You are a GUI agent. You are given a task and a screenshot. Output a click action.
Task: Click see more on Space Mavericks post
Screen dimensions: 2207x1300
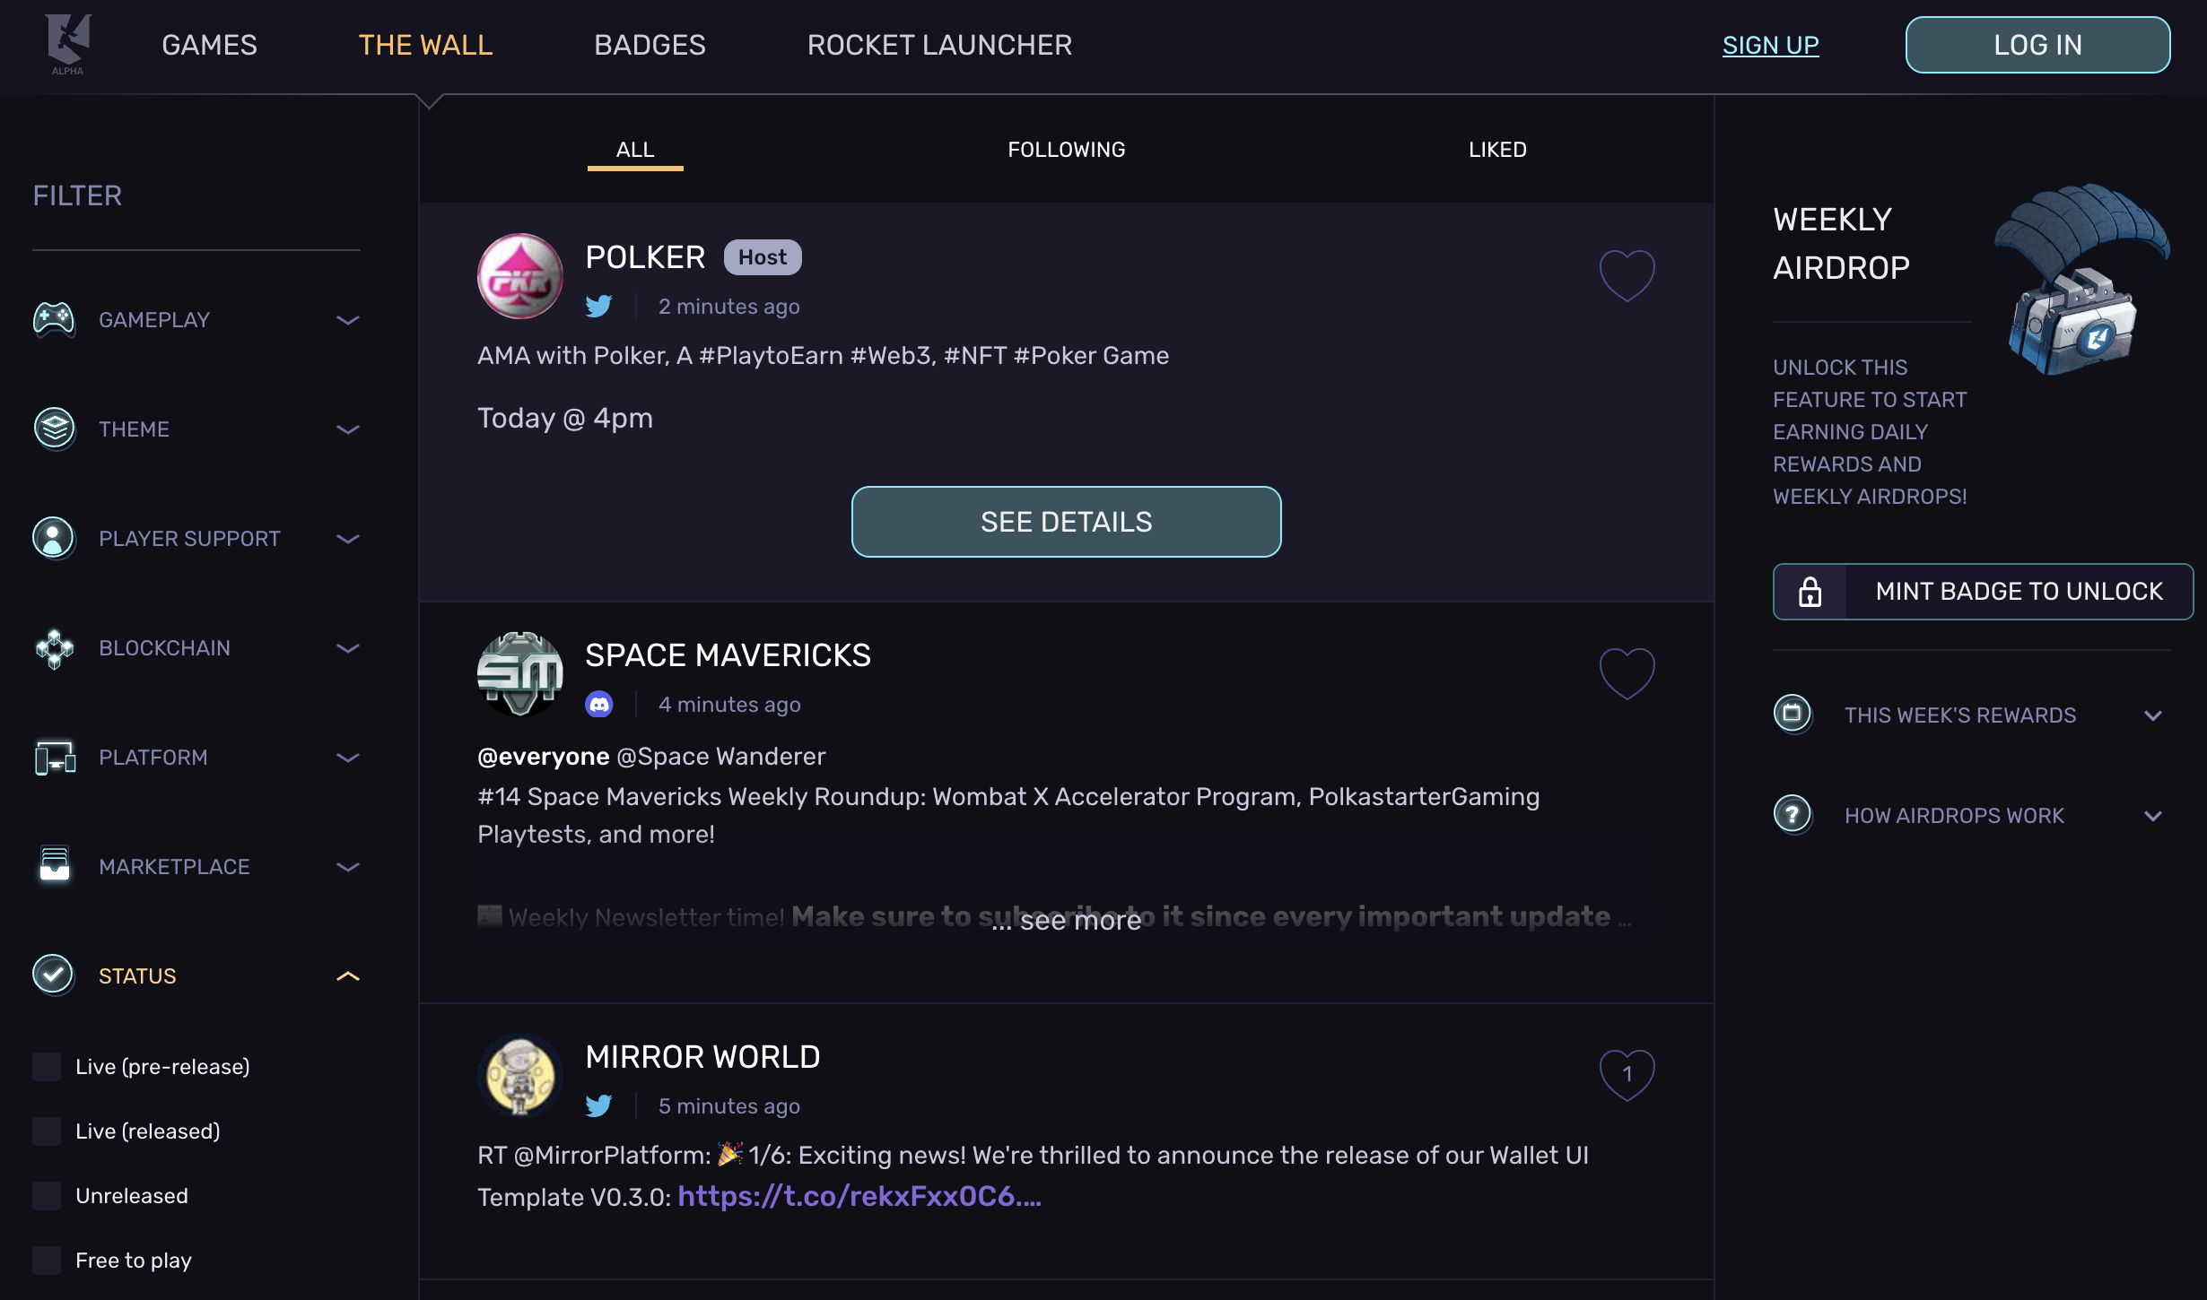coord(1066,920)
